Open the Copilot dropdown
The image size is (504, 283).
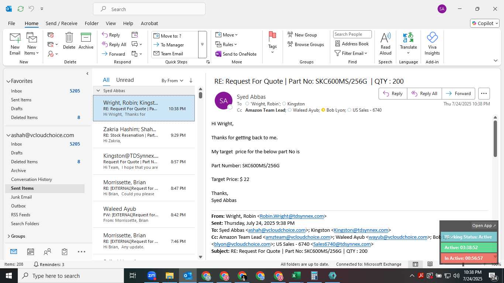point(485,23)
